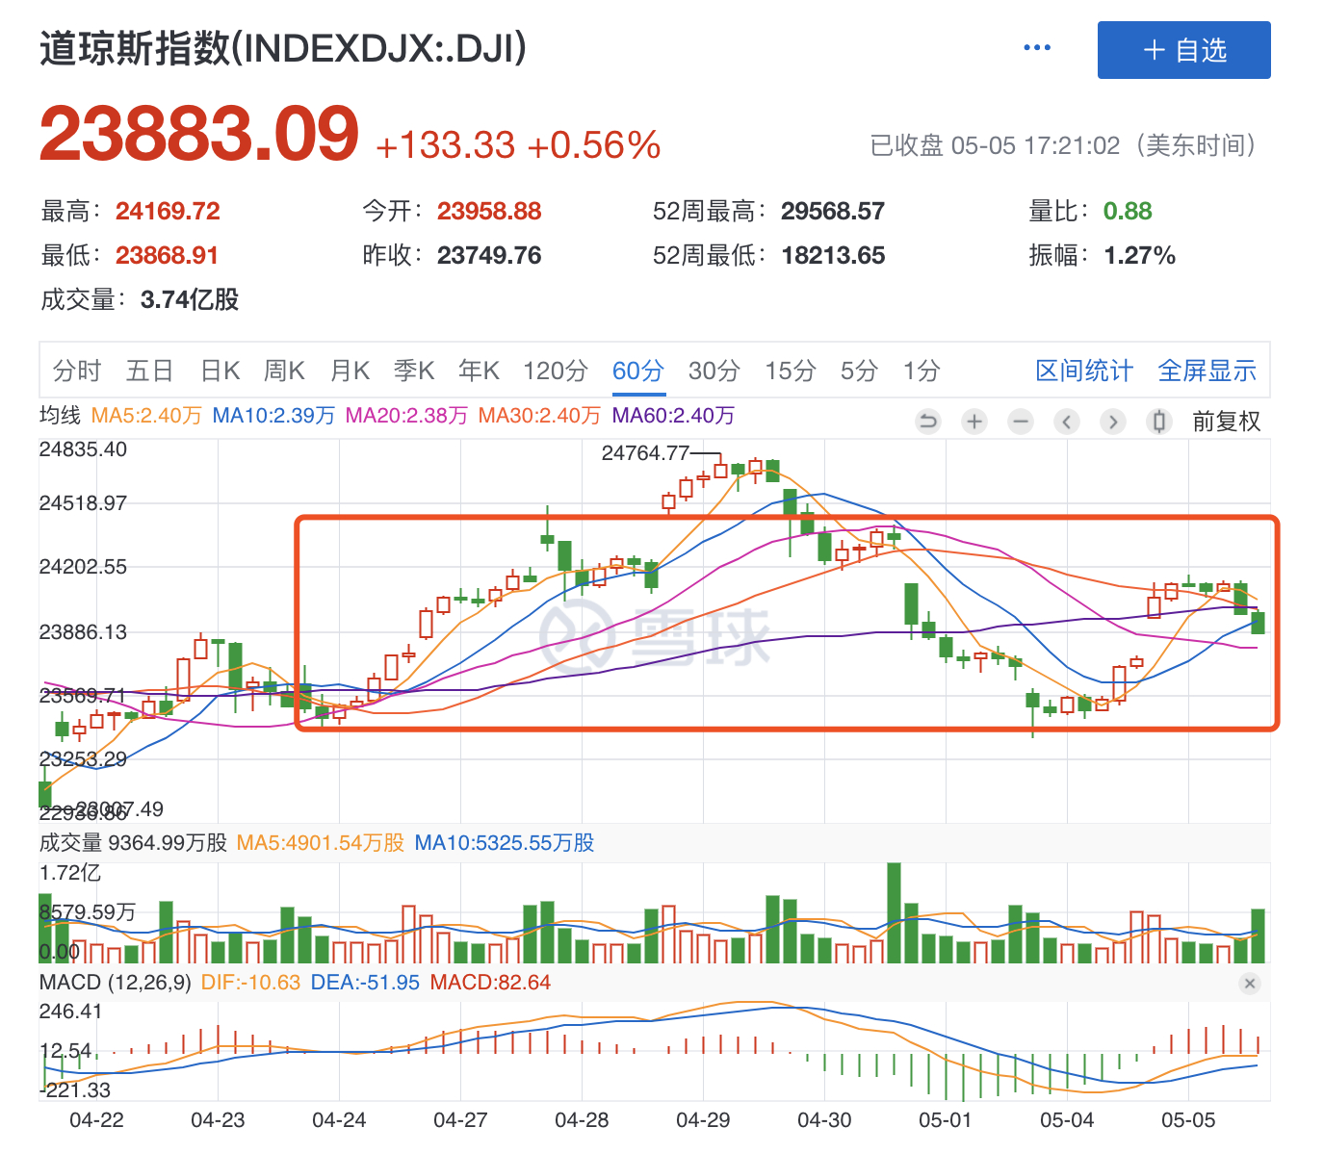Zoom out chart with minus icon
Image resolution: width=1324 pixels, height=1153 pixels.
(x=1021, y=421)
